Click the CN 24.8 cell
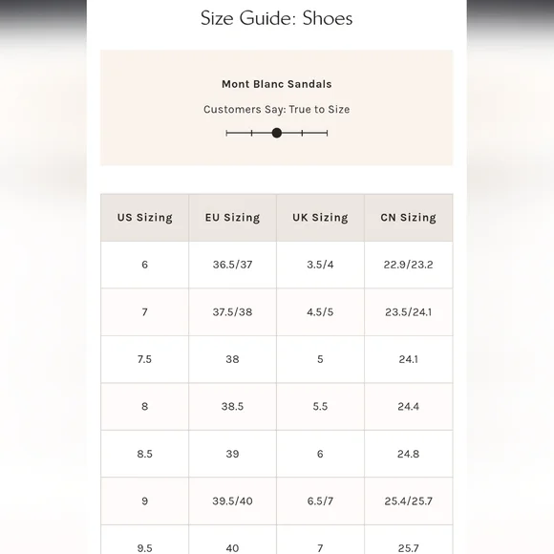Screen dimensions: 554x554 (x=409, y=454)
